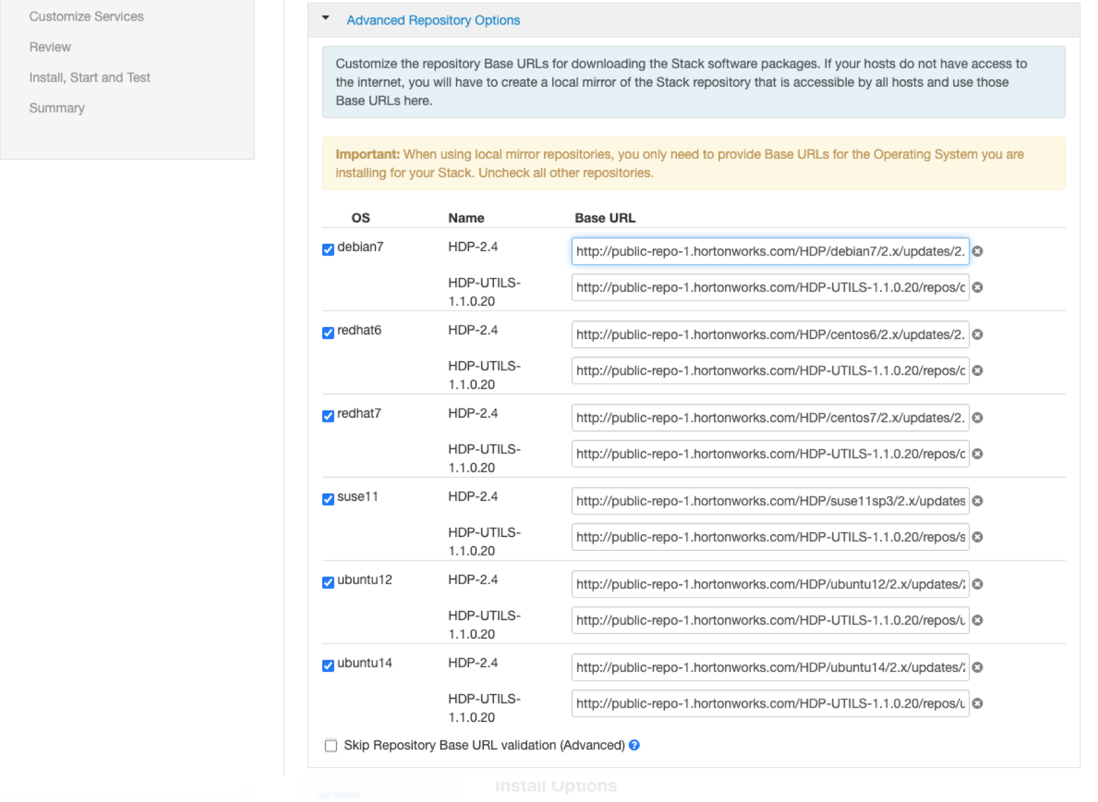Uncheck the redhat7 repository checkbox
The height and width of the screenshot is (802, 1098).
(x=328, y=416)
